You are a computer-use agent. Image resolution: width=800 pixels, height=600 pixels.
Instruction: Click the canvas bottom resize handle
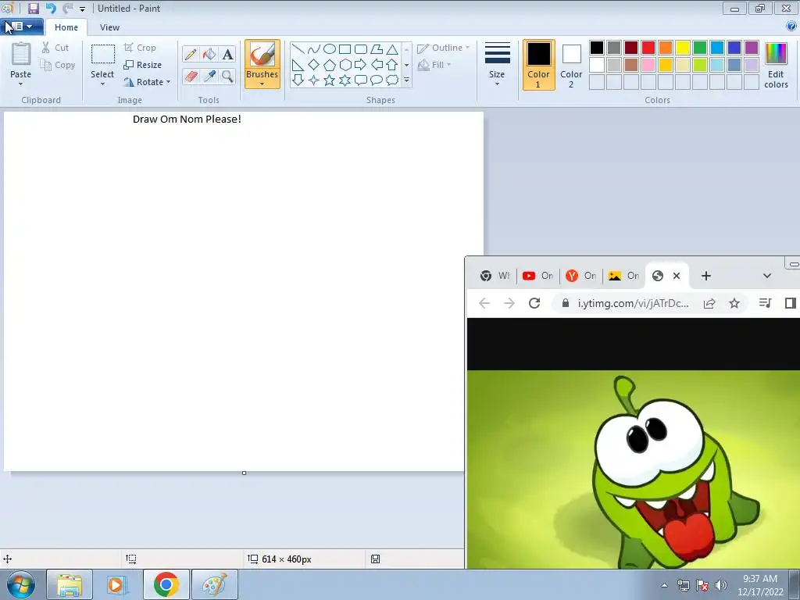pos(244,473)
